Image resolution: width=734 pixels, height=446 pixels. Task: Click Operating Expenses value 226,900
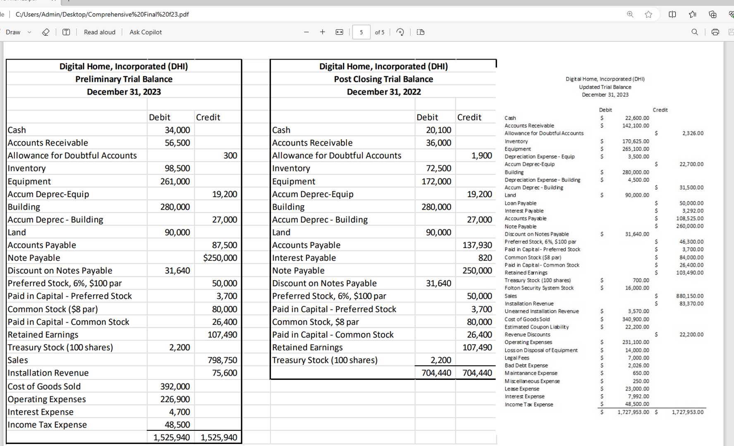coord(175,399)
